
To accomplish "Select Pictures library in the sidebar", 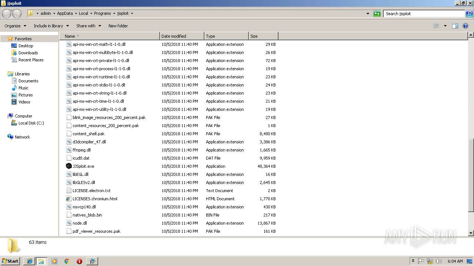I will (x=26, y=95).
